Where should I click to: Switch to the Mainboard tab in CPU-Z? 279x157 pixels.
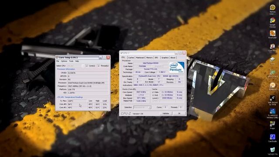click(x=140, y=58)
